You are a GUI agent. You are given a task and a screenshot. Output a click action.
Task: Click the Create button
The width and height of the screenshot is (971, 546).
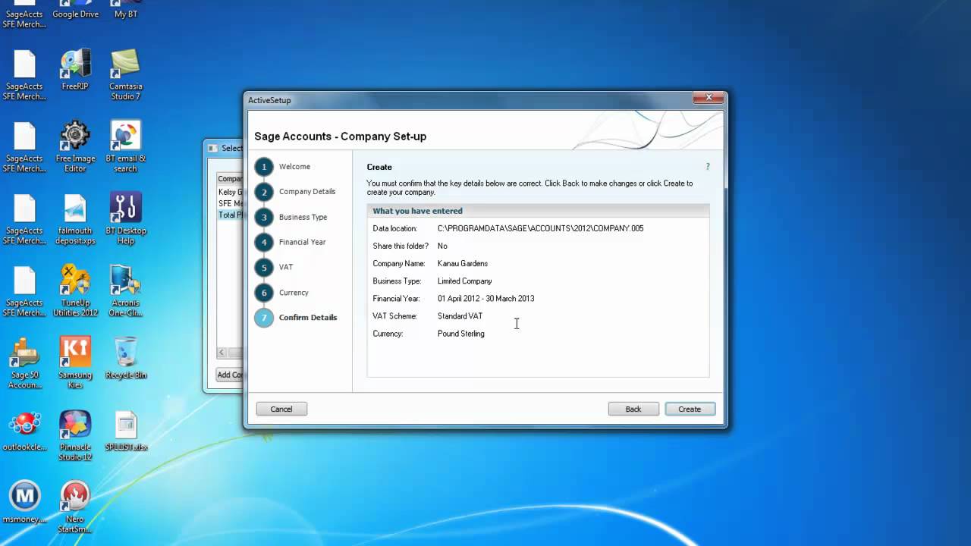pyautogui.click(x=690, y=409)
